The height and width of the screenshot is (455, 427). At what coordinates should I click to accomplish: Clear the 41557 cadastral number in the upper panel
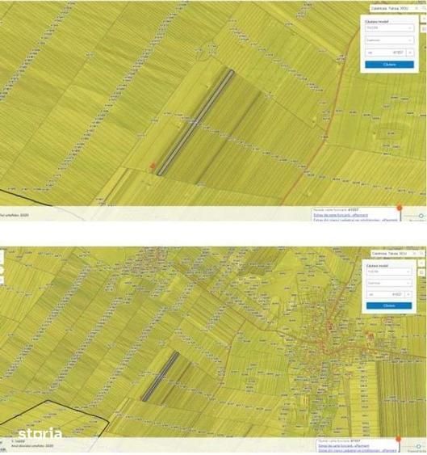[410, 53]
